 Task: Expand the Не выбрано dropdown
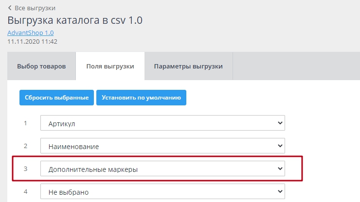[x=162, y=192]
